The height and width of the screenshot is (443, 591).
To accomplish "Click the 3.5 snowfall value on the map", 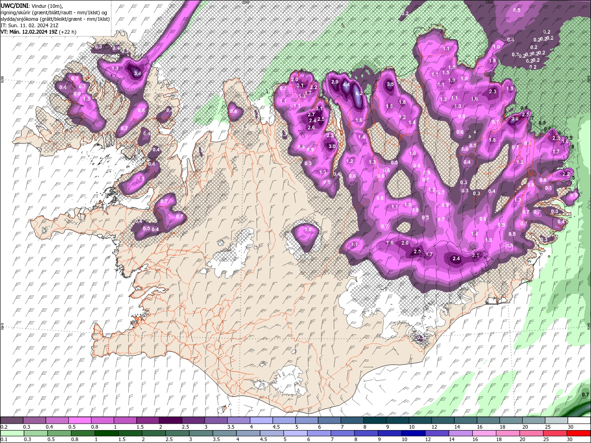I will click(390, 84).
